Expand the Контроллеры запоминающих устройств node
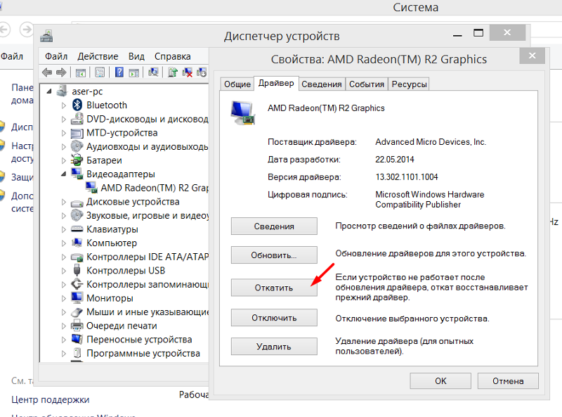 [63, 285]
